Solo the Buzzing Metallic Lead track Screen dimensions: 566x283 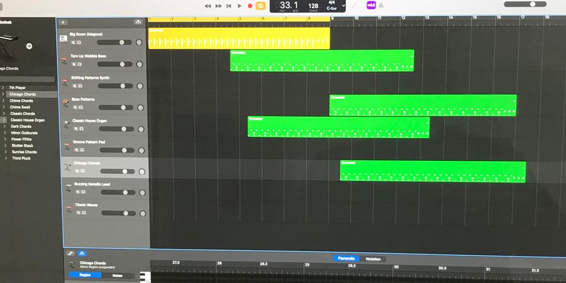[84, 192]
